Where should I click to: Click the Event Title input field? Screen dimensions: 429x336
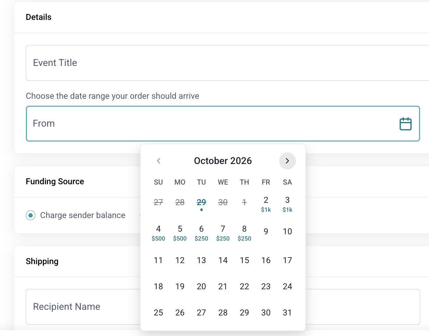click(x=227, y=63)
